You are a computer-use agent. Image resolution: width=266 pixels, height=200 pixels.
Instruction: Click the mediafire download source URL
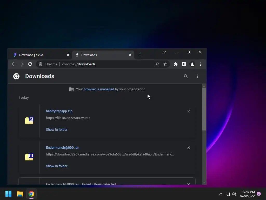pos(110,154)
